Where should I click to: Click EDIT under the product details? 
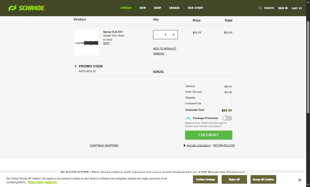click(106, 43)
